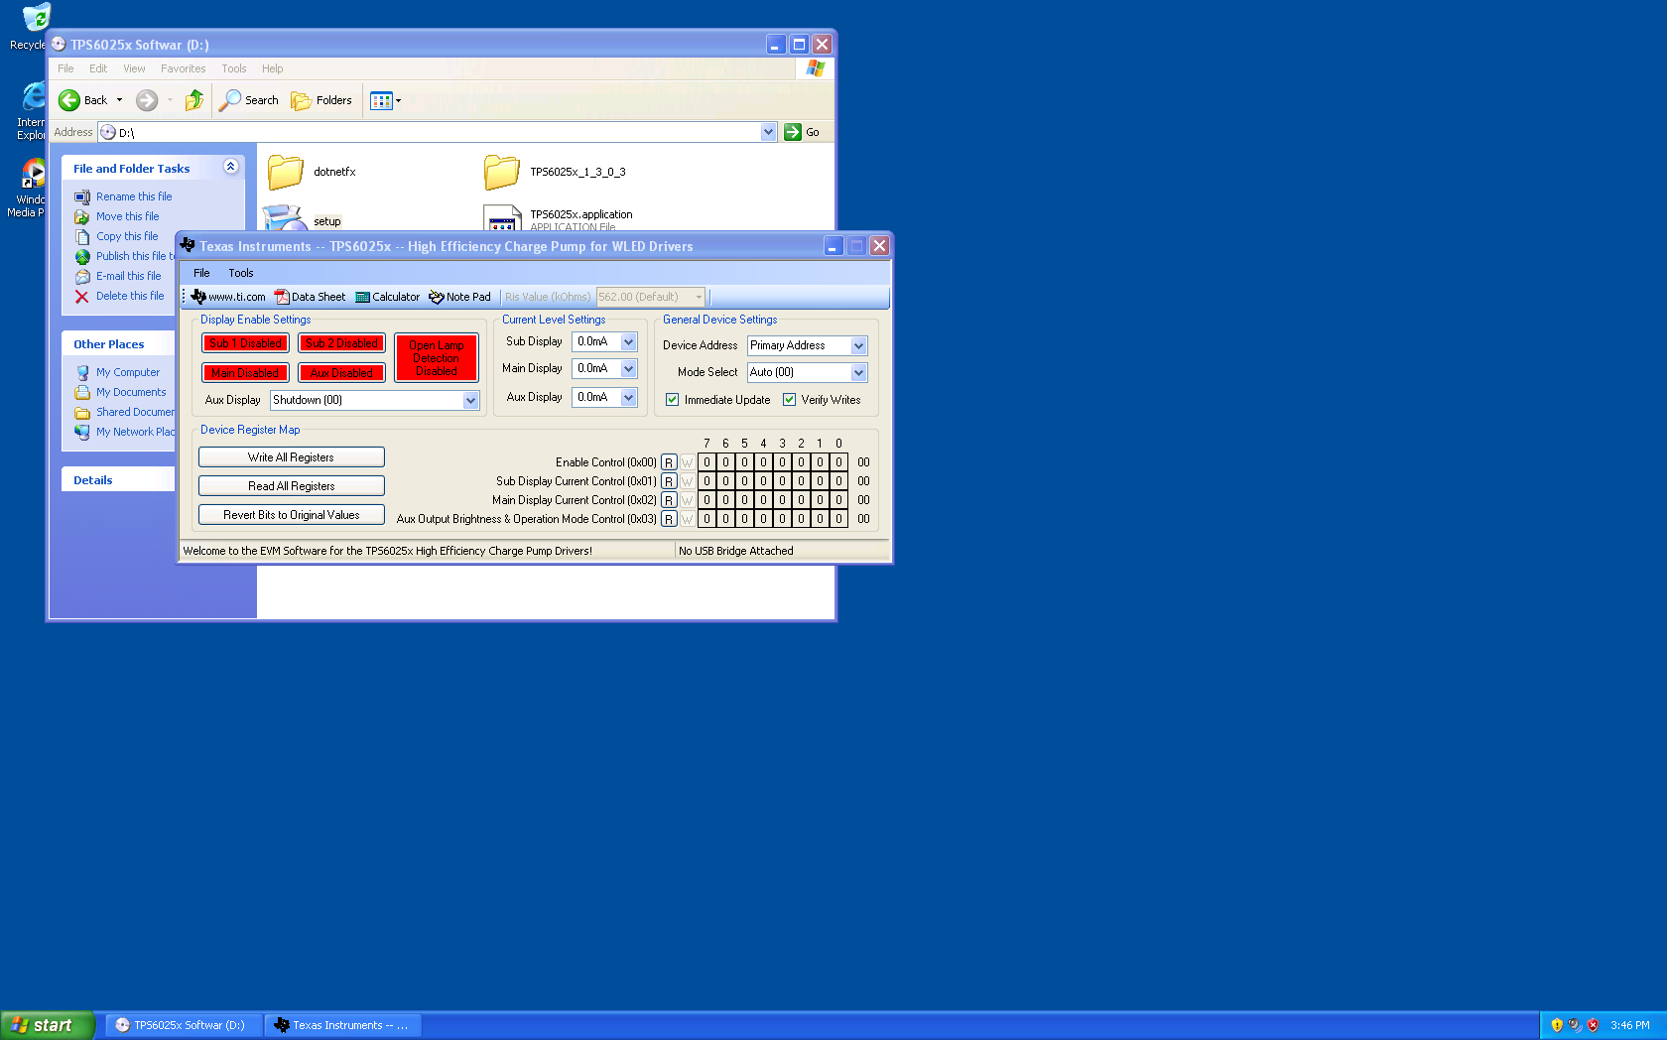Open www.ti.com link in toolbar

pyautogui.click(x=228, y=297)
